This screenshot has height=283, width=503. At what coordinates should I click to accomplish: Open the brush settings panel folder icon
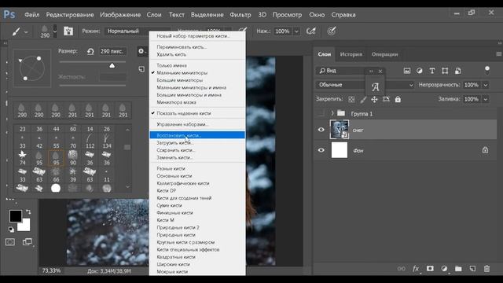pyautogui.click(x=68, y=31)
